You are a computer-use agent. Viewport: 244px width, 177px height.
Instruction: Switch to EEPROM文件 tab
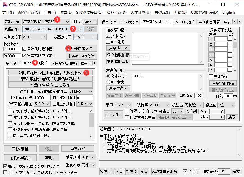click(129, 22)
